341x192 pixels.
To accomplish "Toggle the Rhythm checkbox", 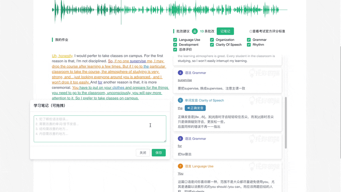I will point(249,45).
